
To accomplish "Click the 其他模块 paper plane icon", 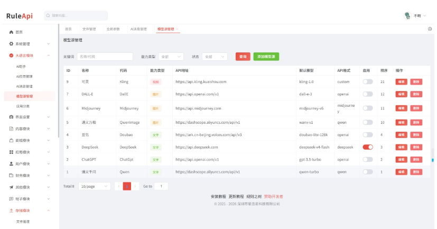I will (x=11, y=187).
